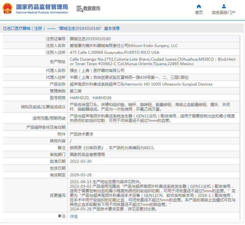Click the 附件 label
245x225 pixels.
click(61, 134)
